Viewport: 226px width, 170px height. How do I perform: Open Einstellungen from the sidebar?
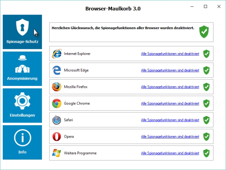click(x=22, y=106)
